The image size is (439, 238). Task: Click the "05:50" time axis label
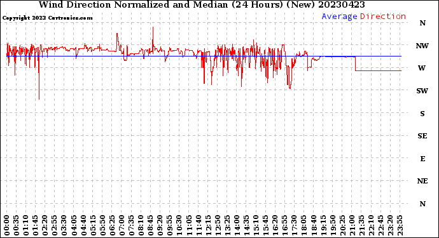tap(102, 225)
